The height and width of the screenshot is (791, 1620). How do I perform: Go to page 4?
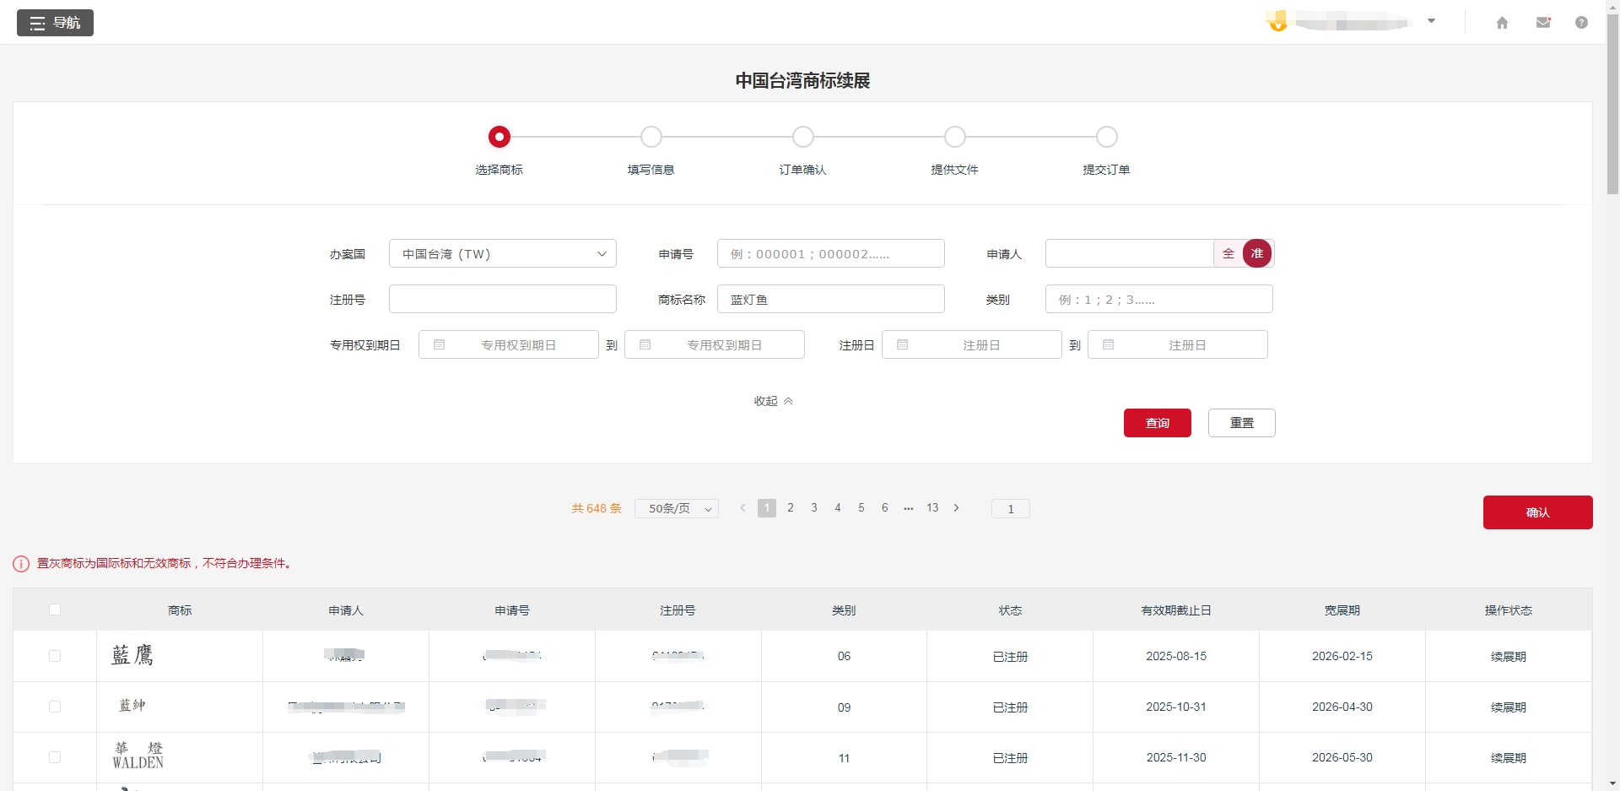838,508
